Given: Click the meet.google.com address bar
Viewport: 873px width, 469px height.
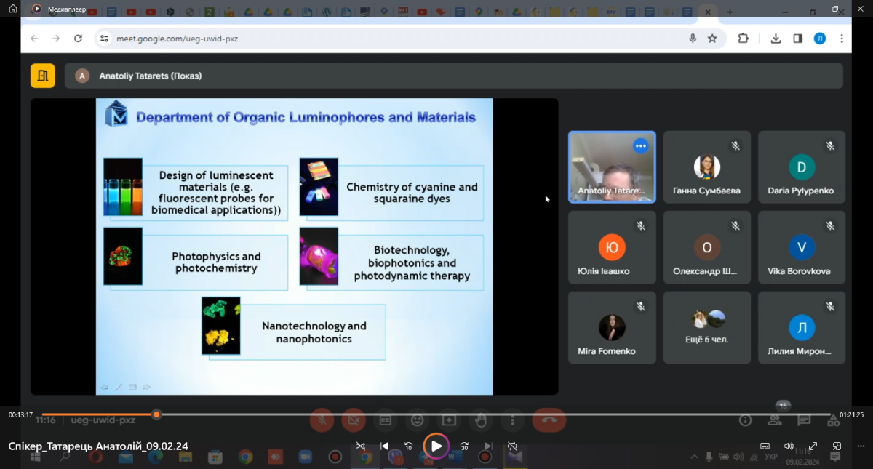Looking at the screenshot, I should tap(393, 39).
